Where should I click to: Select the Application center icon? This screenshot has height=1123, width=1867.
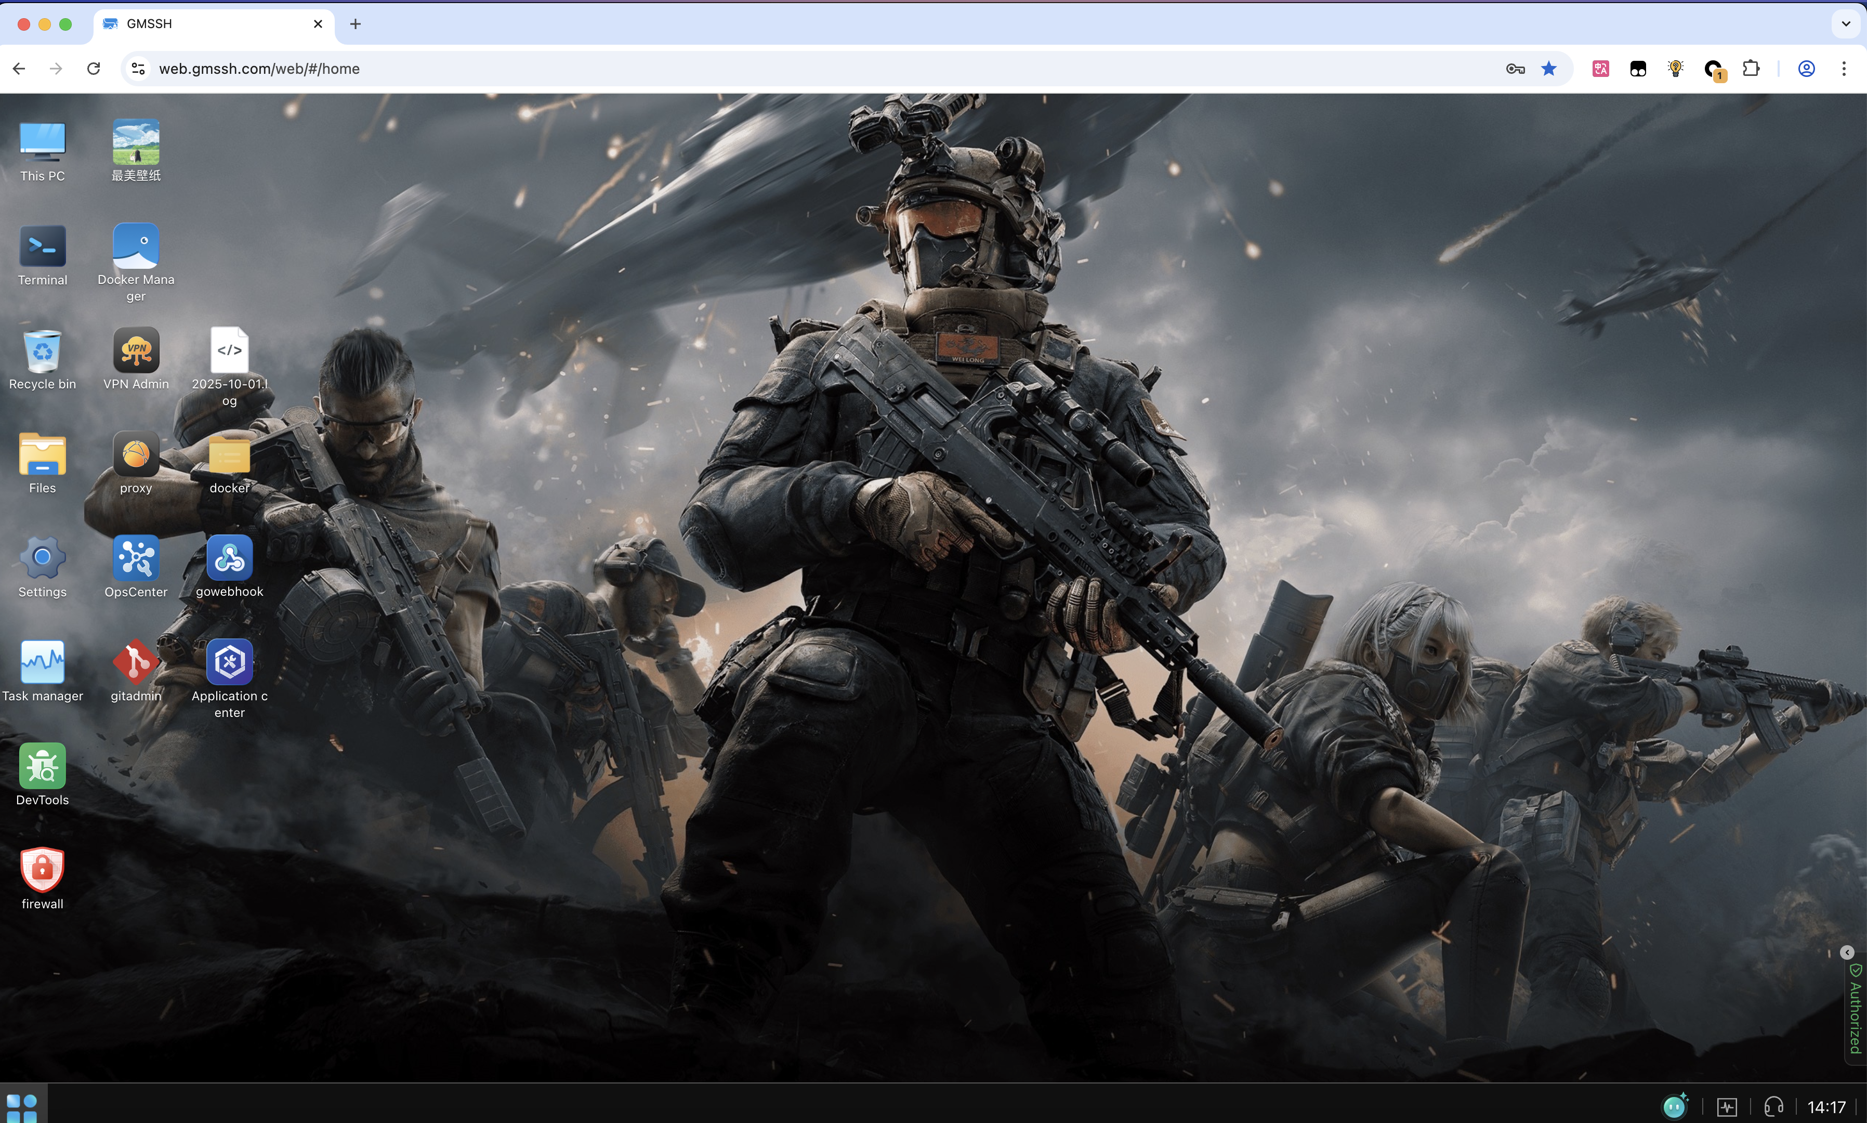229,662
